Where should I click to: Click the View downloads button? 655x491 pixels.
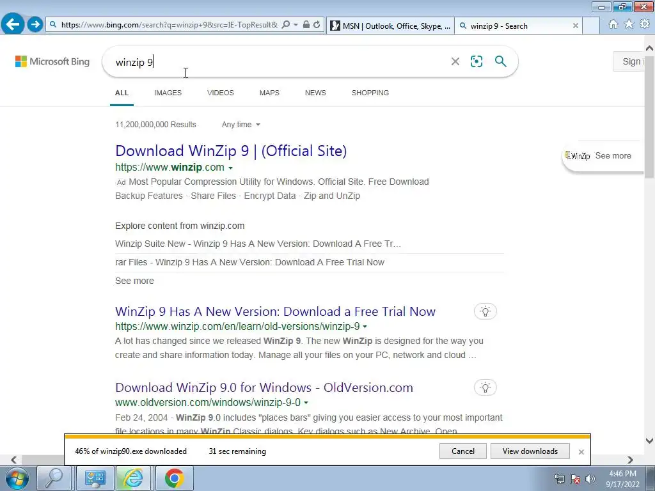tap(530, 451)
